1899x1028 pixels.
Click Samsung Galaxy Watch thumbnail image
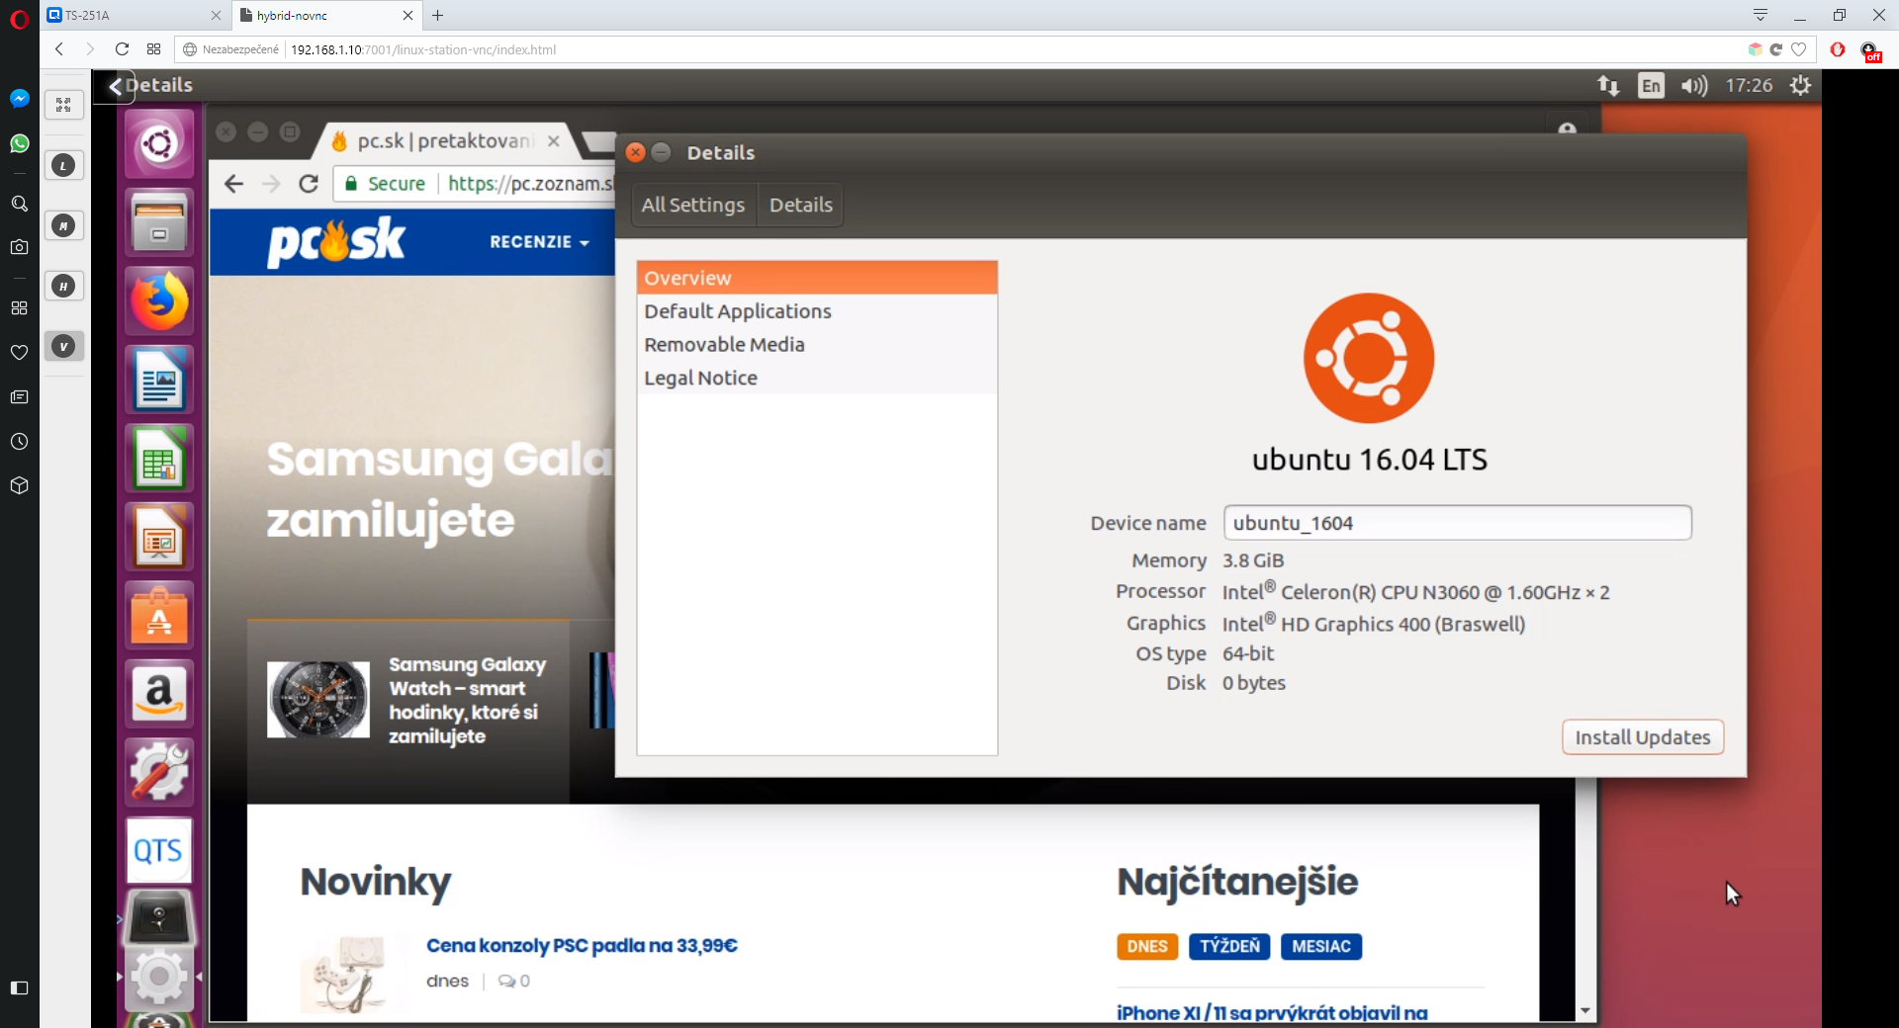click(318, 700)
